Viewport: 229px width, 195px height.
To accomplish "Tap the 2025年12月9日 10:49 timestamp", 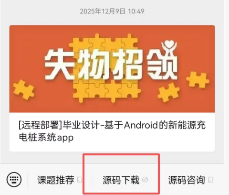I will tap(112, 11).
